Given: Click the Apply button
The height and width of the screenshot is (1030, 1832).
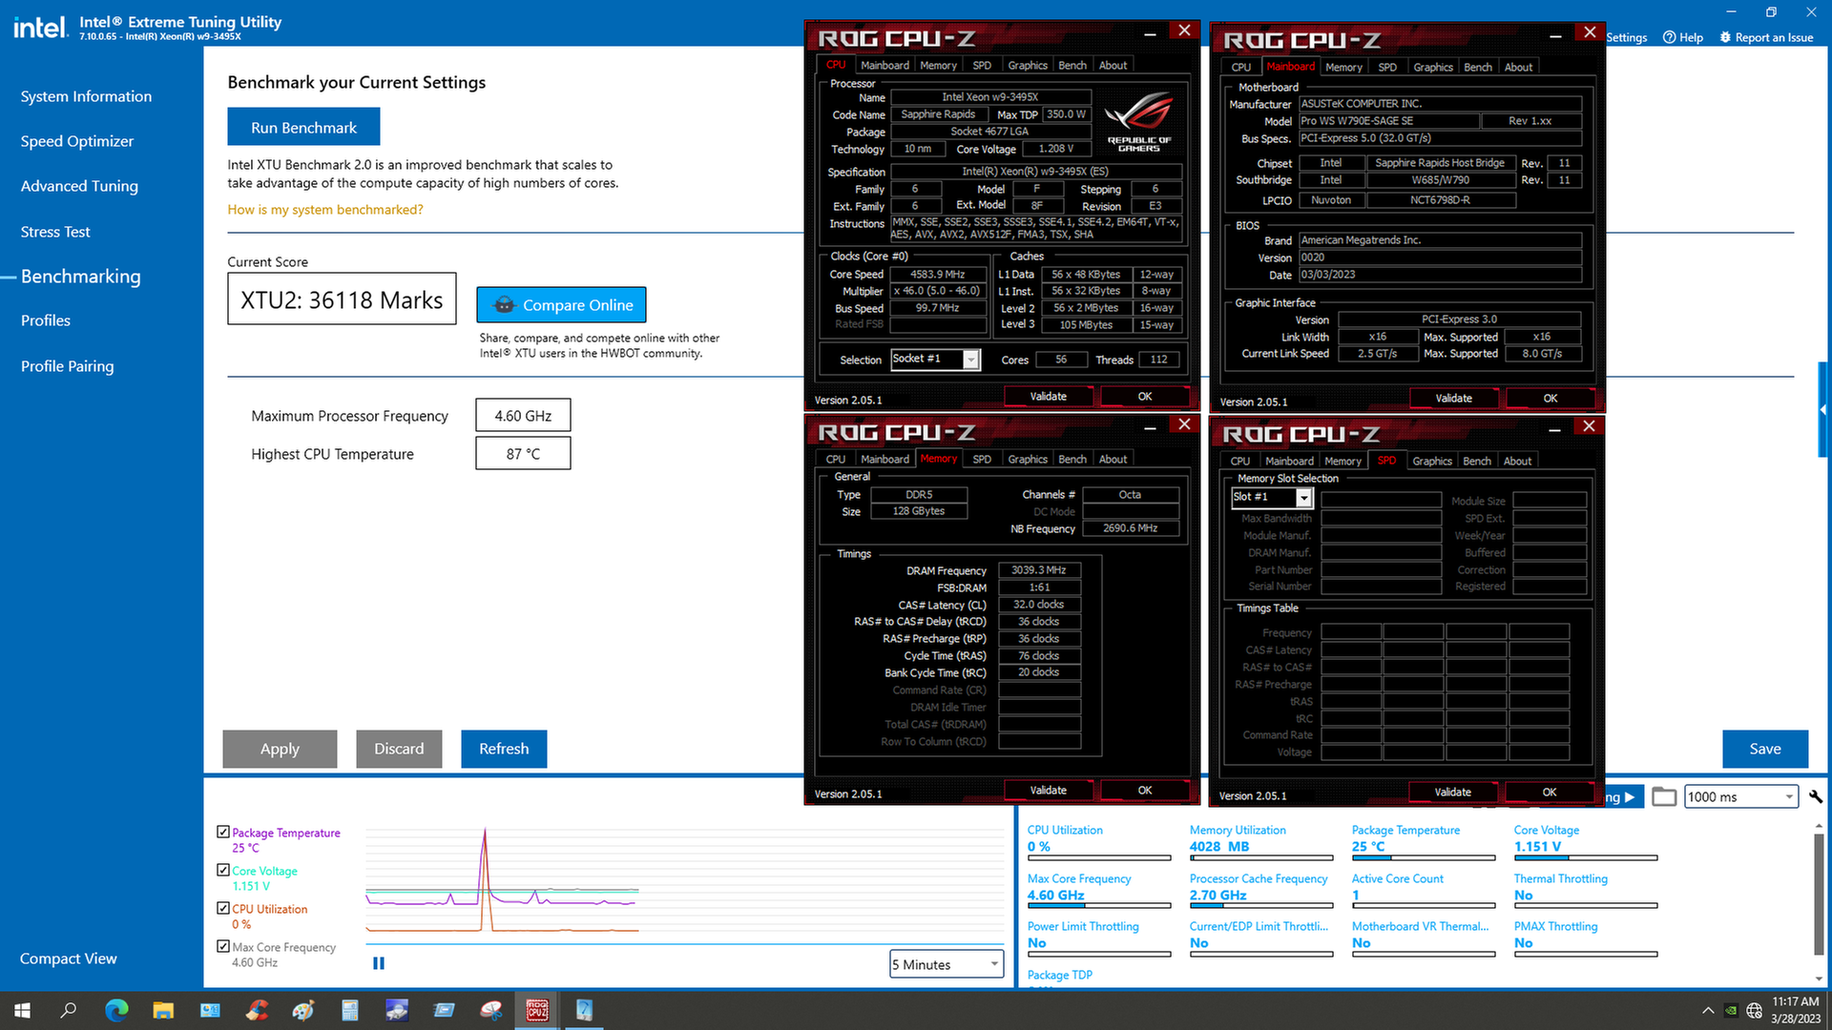Looking at the screenshot, I should point(280,749).
